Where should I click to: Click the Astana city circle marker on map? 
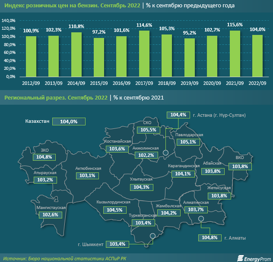[x=165, y=153]
